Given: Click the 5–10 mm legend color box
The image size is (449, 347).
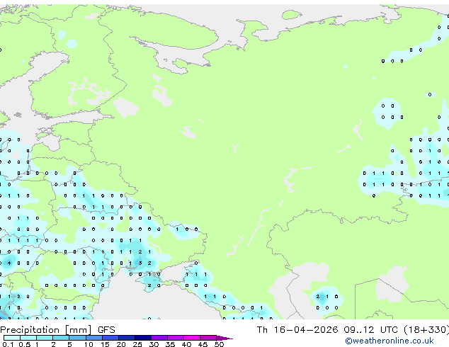Looking at the screenshot, I should 78,338.
